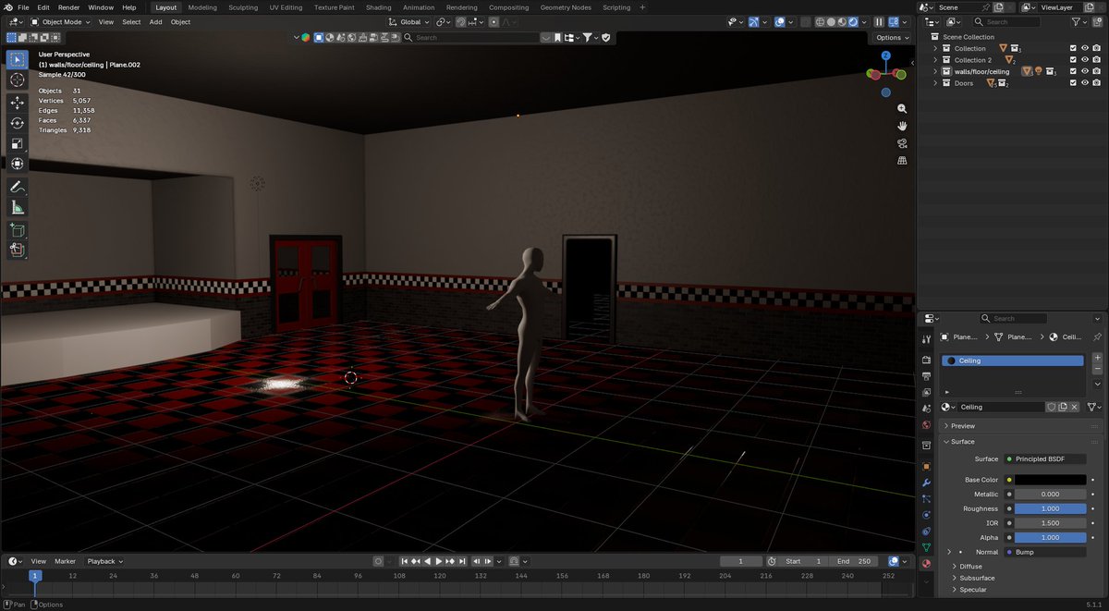The width and height of the screenshot is (1109, 611).
Task: Adjust the Alpha slider
Action: (x=1051, y=537)
